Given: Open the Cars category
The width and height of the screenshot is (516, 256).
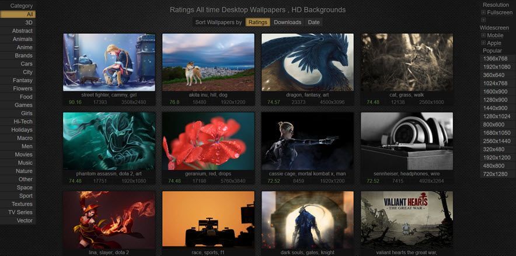Looking at the screenshot, I should (18, 64).
